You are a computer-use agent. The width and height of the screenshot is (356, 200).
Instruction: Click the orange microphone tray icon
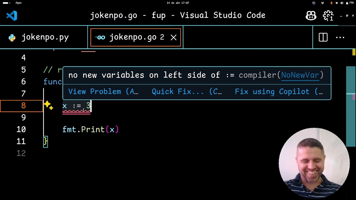pyautogui.click(x=331, y=3)
